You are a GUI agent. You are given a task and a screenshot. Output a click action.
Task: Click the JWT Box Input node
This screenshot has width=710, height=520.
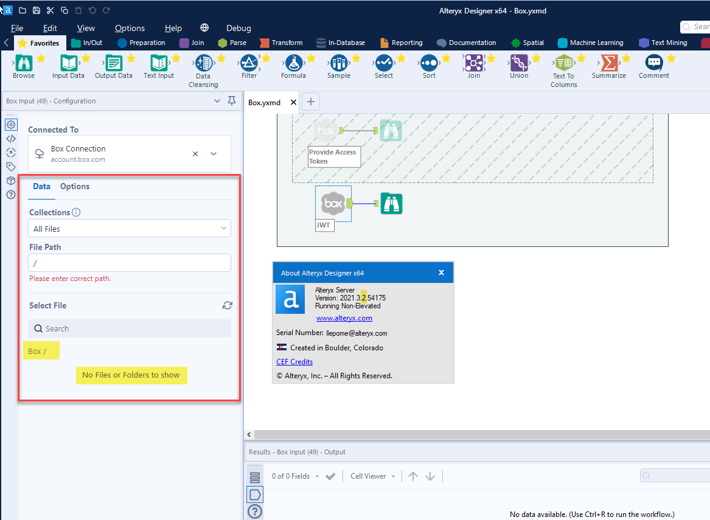click(x=333, y=204)
